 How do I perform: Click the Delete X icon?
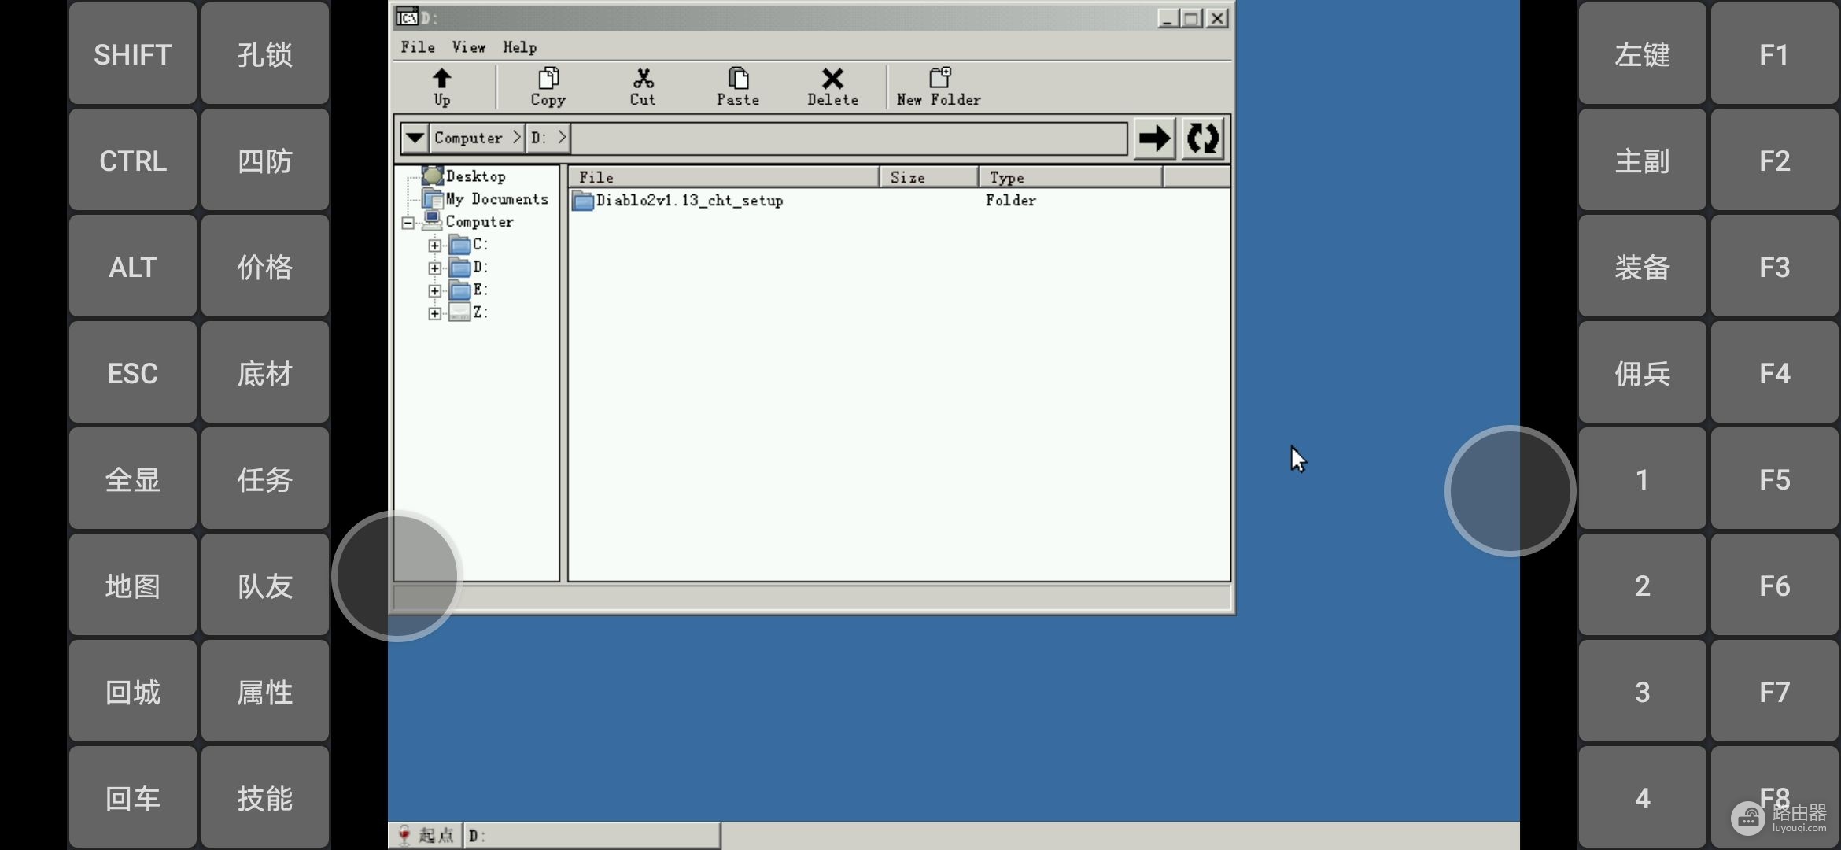[832, 87]
